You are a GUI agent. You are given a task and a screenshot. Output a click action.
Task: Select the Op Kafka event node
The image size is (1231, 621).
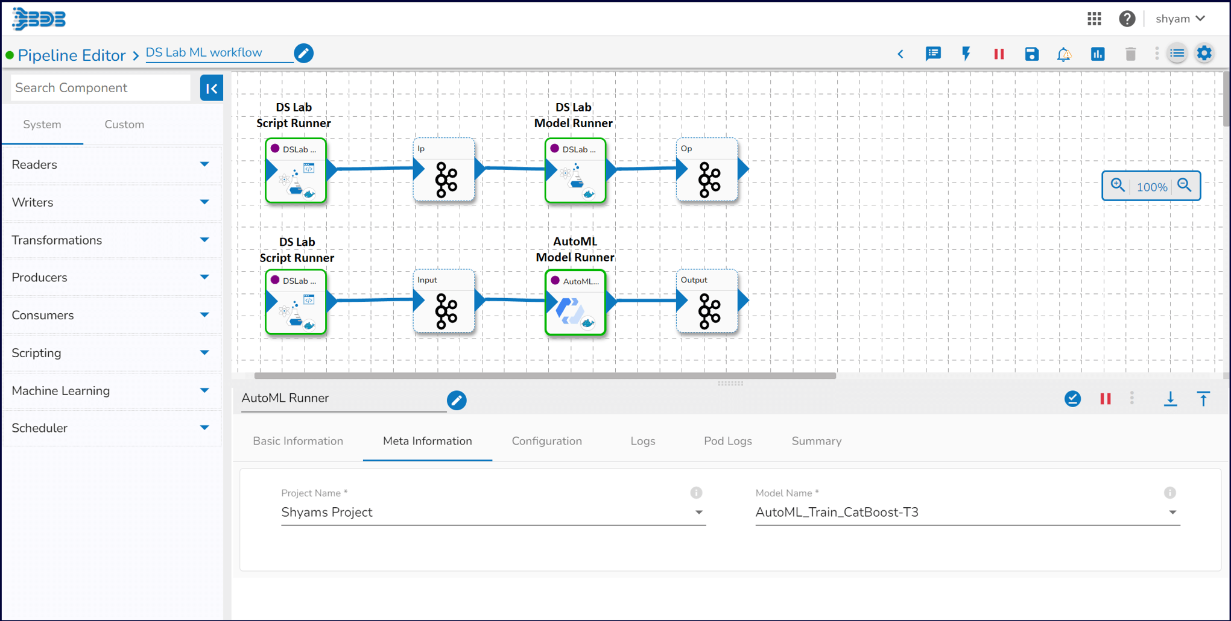tap(707, 170)
